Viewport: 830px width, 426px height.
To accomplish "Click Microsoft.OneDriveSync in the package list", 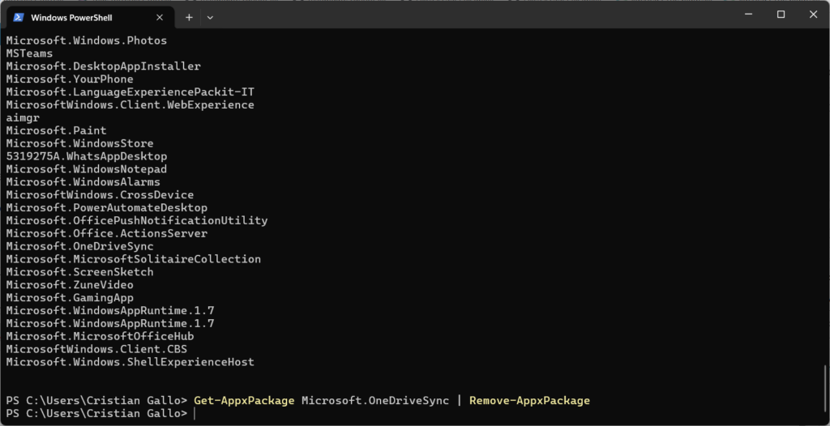I will [x=79, y=246].
